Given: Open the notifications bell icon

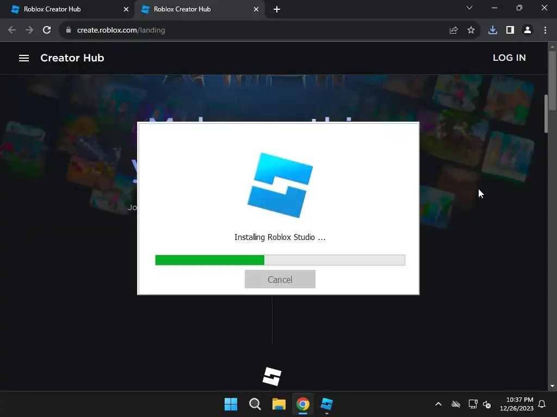Looking at the screenshot, I should [x=542, y=404].
